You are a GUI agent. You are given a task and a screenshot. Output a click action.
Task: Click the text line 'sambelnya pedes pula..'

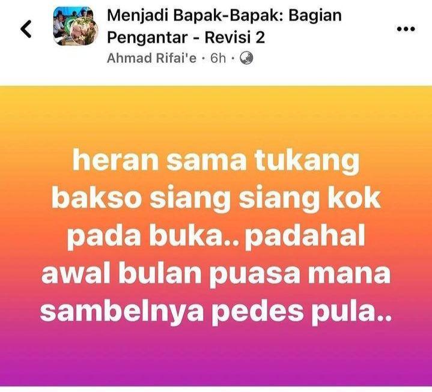[216, 312]
